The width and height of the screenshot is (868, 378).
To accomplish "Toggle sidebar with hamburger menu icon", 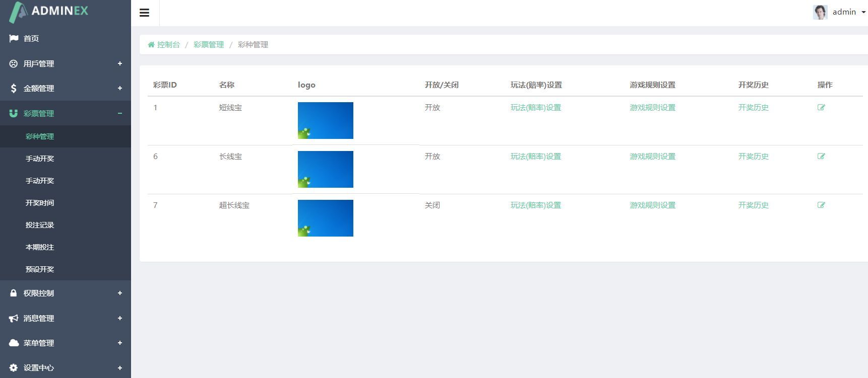I will click(x=144, y=13).
